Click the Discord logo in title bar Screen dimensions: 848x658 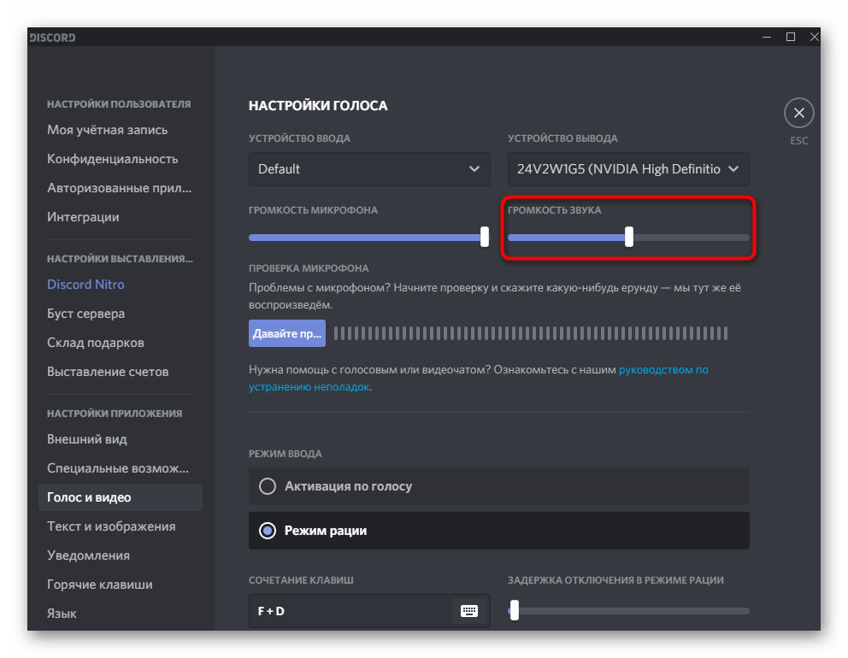point(53,38)
